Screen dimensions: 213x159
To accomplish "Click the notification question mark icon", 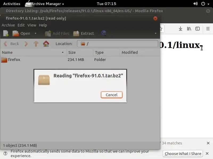I will click(5, 153).
